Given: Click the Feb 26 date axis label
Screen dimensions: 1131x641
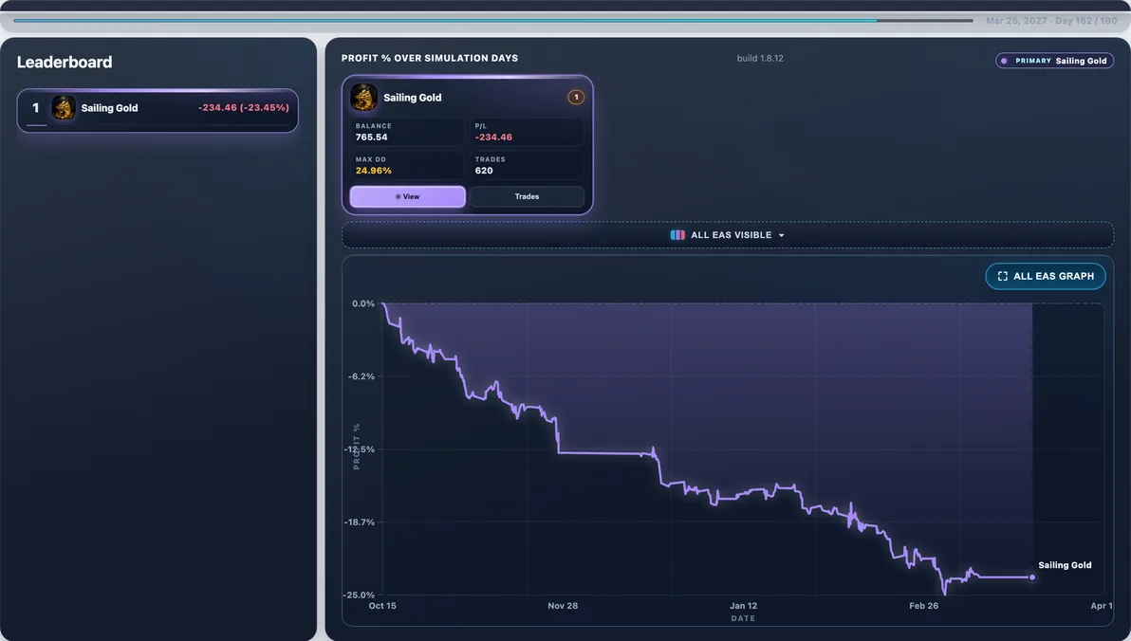Looking at the screenshot, I should 924,606.
